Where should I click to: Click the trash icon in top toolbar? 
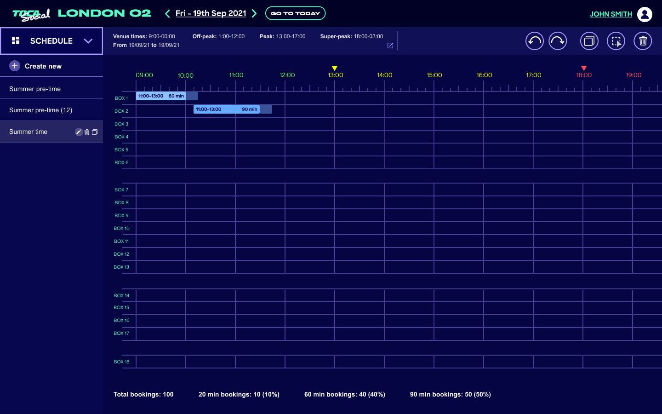(643, 41)
